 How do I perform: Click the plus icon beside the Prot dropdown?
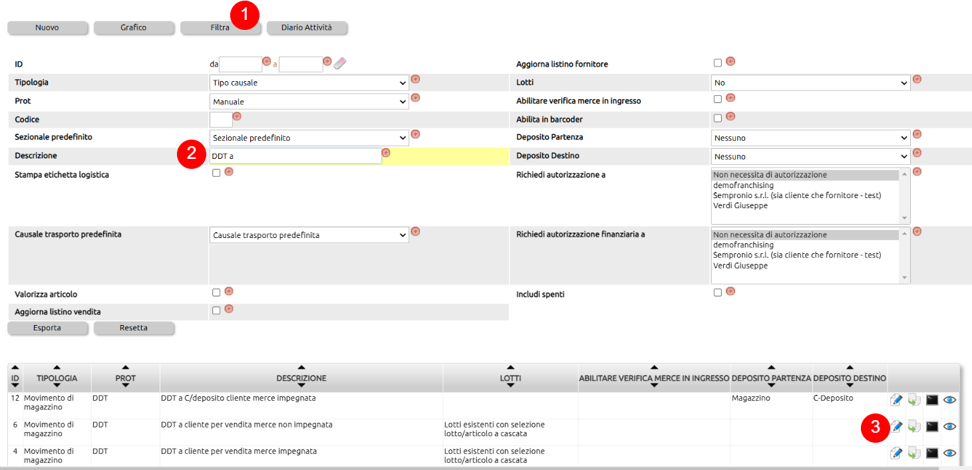[416, 98]
